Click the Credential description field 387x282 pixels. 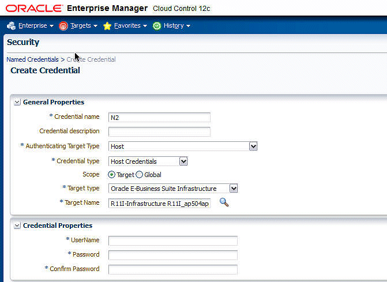point(159,131)
